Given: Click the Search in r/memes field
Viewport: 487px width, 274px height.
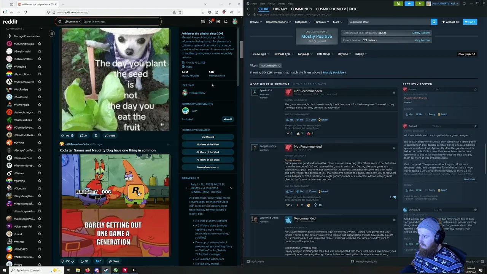Looking at the screenshot, I should point(121,22).
